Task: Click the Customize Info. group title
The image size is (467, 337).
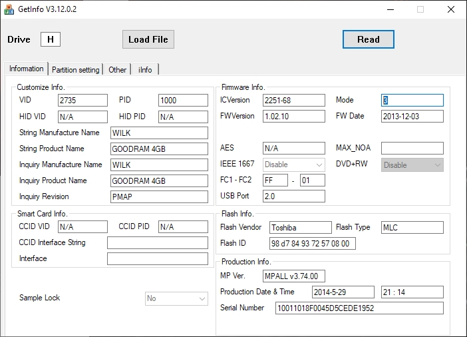Action: (41, 87)
